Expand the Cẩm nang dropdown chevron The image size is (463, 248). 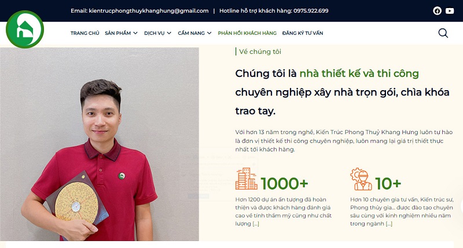click(x=209, y=33)
